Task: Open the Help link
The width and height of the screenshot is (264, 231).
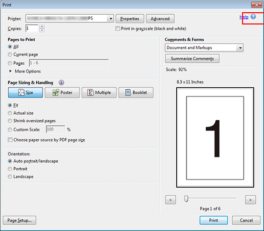Action: (x=244, y=17)
